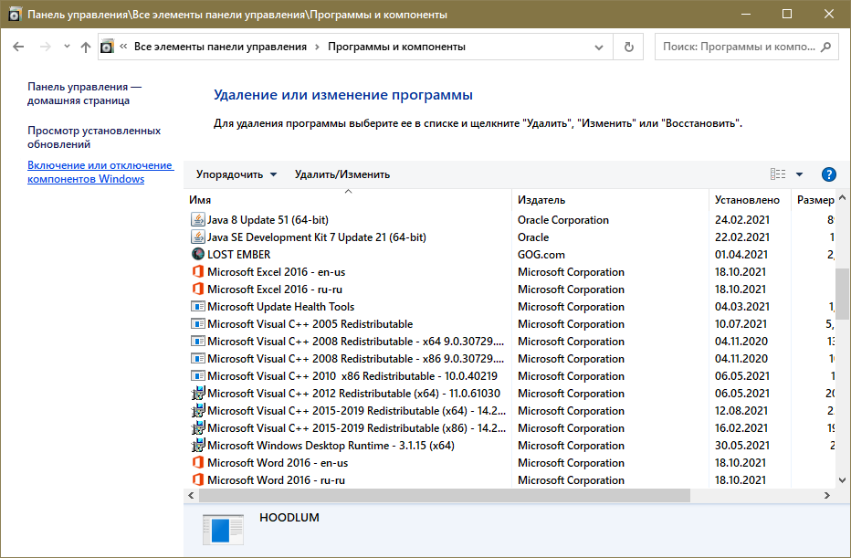Expand the view options dropdown arrow

(800, 174)
